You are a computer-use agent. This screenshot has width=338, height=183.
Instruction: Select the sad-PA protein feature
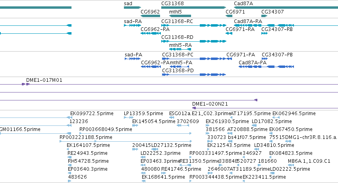point(133,59)
